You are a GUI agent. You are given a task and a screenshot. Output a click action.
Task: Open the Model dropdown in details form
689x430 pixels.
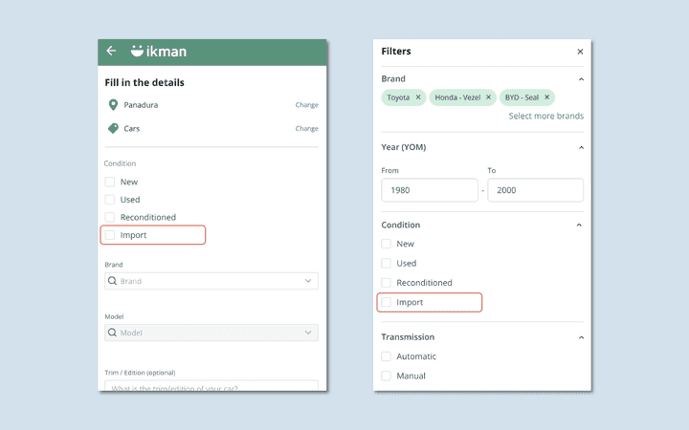pos(308,333)
